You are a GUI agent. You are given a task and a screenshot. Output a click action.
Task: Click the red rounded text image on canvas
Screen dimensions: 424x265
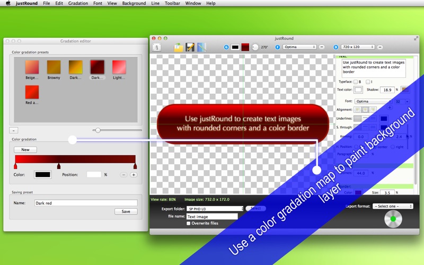tap(243, 124)
